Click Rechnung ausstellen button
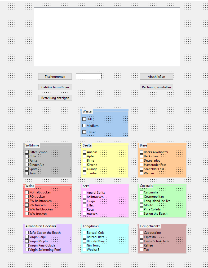208x268 pixels. pos(157,87)
